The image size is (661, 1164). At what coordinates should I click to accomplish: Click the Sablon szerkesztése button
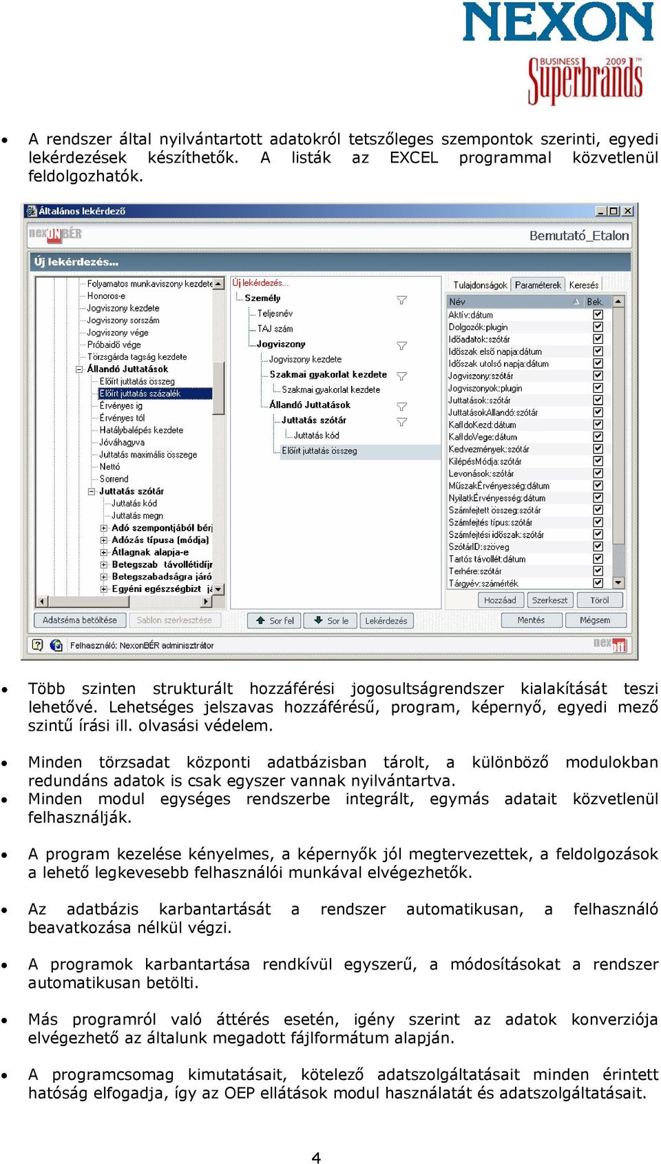pyautogui.click(x=174, y=620)
